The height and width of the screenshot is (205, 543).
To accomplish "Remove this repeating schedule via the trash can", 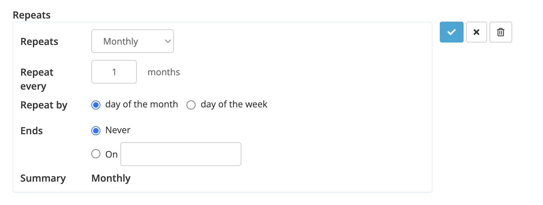I will 501,32.
